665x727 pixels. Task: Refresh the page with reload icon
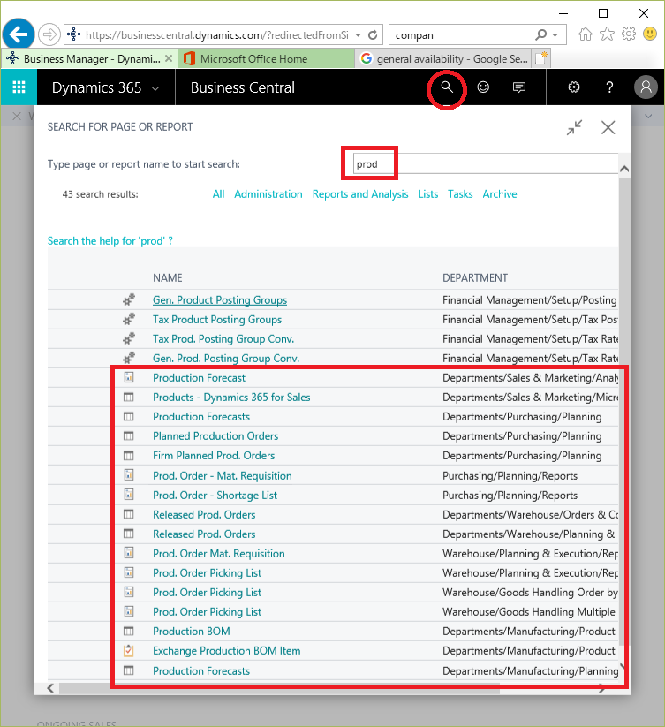point(373,34)
